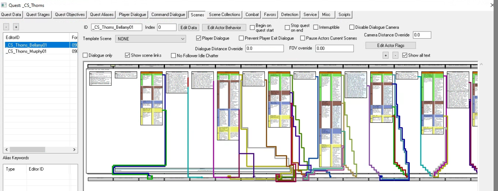Image resolution: width=498 pixels, height=191 pixels.
Task: Uncheck the Player Dialogue checkbox
Action: [198, 38]
